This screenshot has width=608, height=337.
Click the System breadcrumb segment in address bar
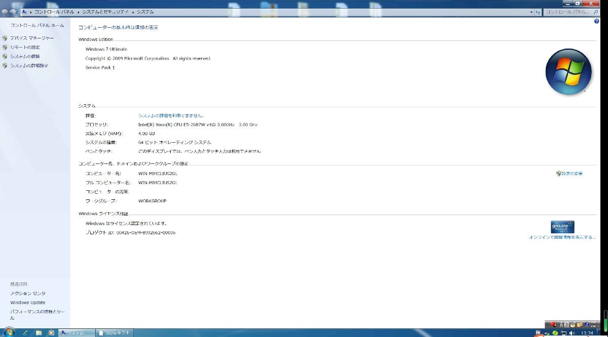145,11
